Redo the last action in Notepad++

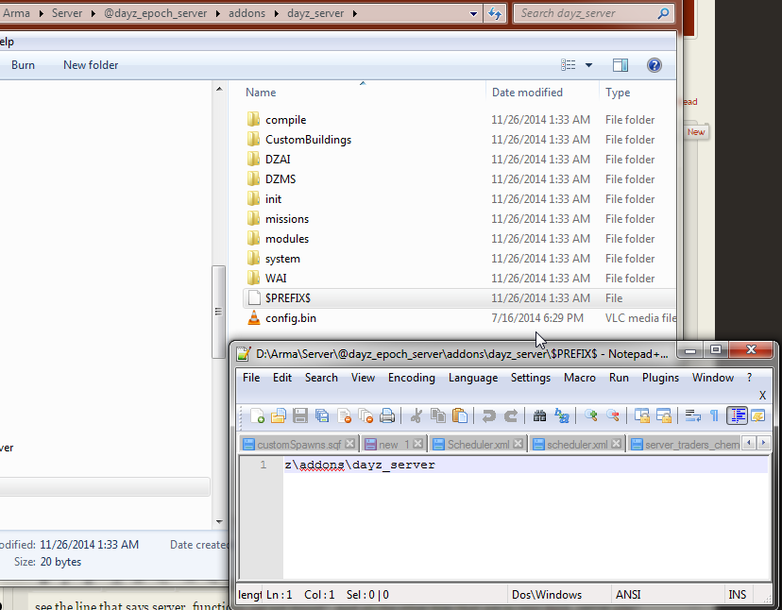(510, 415)
